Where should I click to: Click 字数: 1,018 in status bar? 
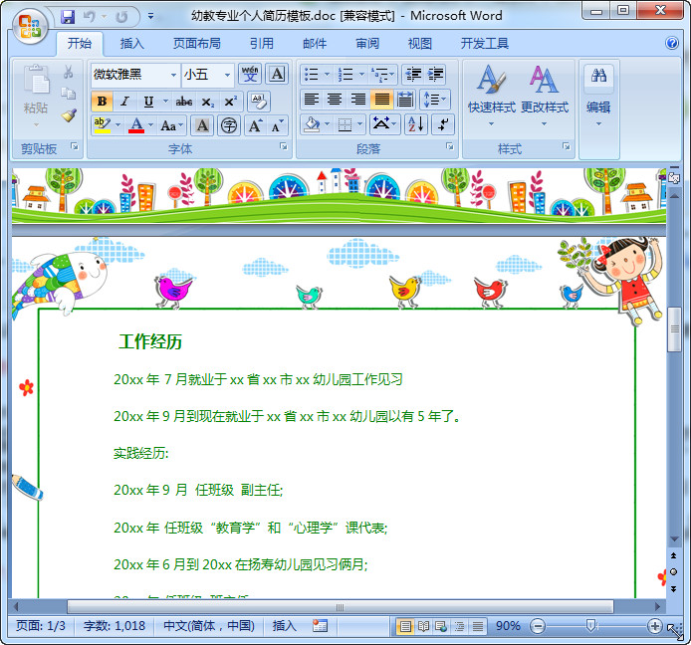115,626
